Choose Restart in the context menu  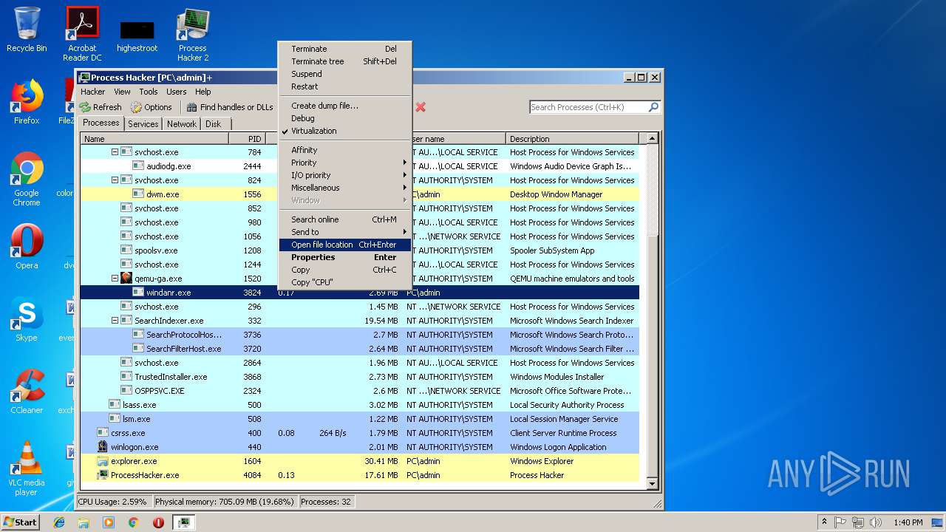tap(344, 86)
